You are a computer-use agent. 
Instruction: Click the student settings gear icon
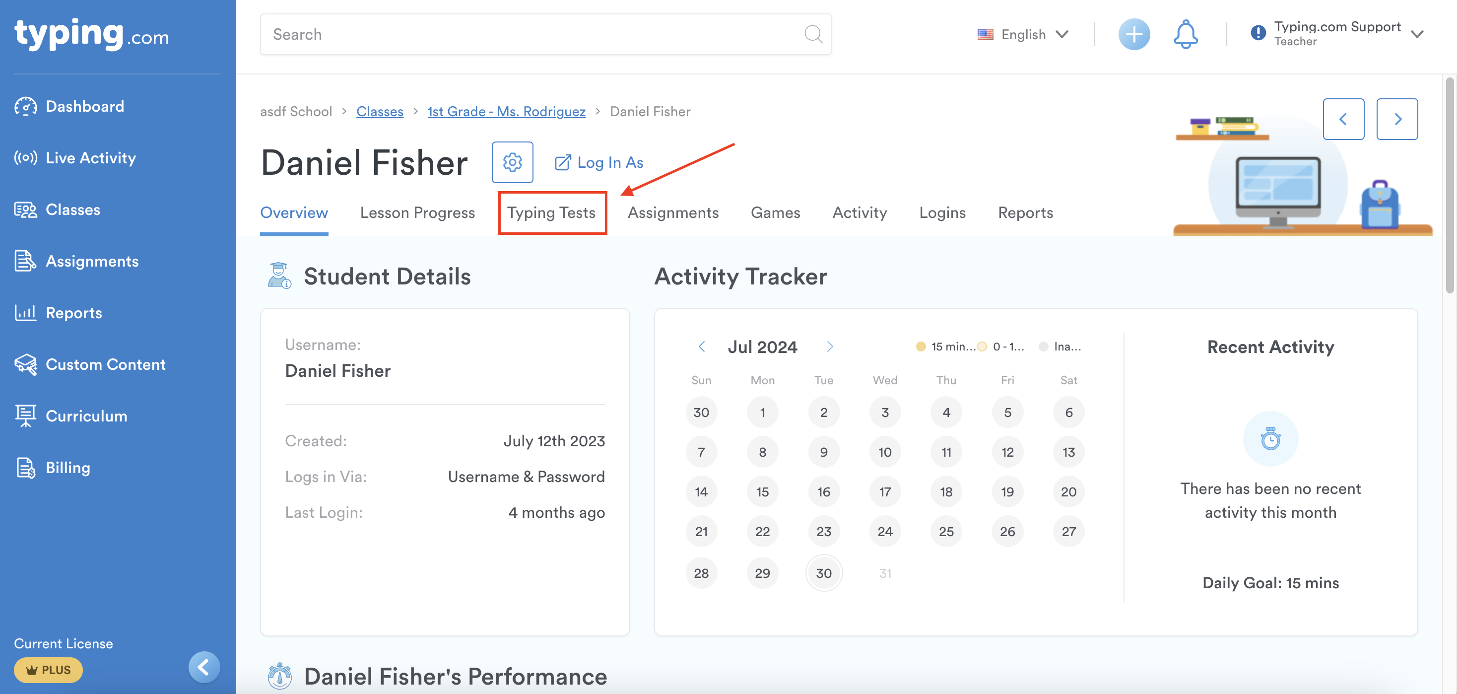click(512, 162)
